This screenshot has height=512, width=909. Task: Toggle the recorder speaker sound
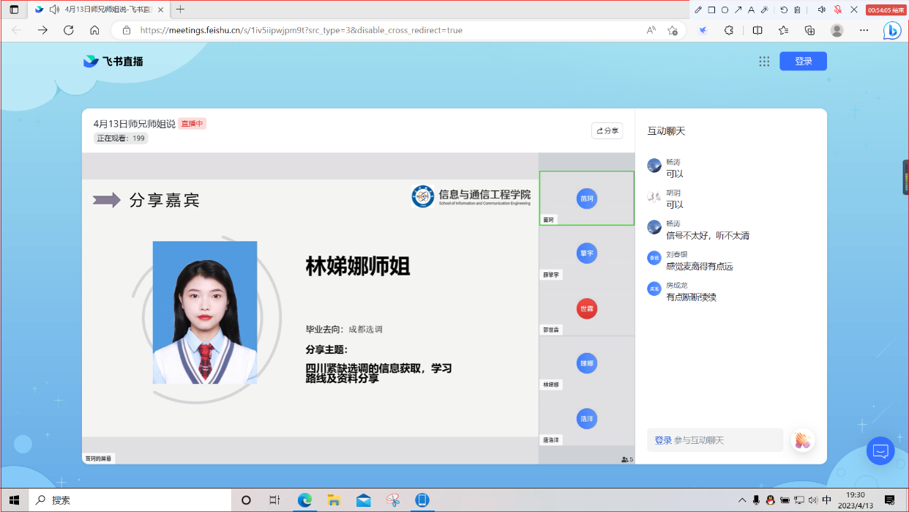pyautogui.click(x=821, y=10)
